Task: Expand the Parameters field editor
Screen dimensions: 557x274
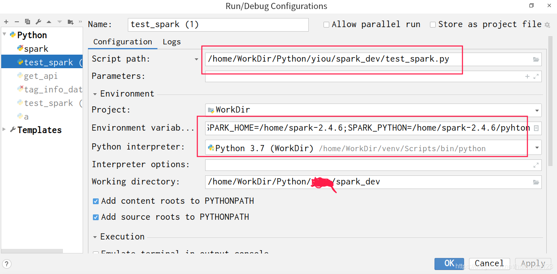Action: 536,76
